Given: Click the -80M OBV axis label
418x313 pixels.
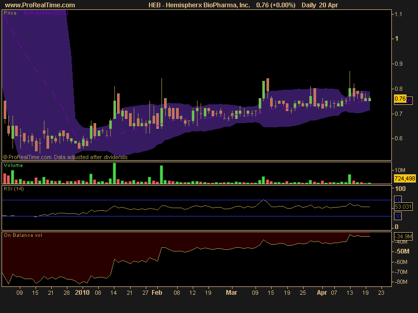Looking at the screenshot, I should coord(401,282).
